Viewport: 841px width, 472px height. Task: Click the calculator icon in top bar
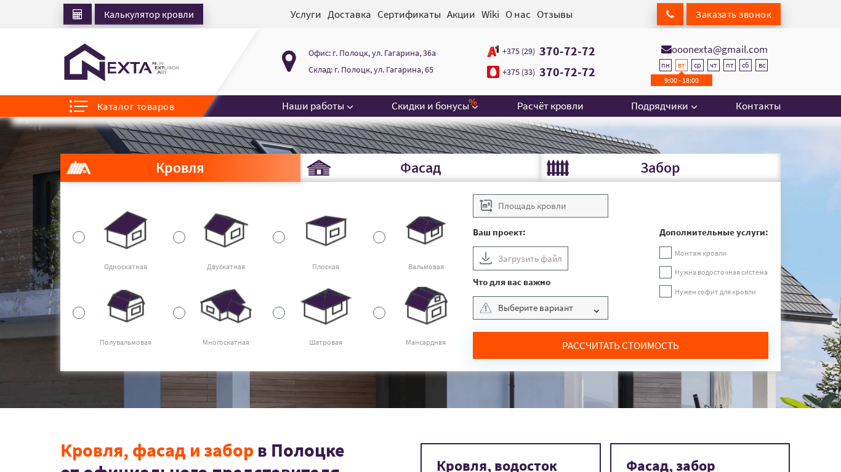click(x=78, y=14)
